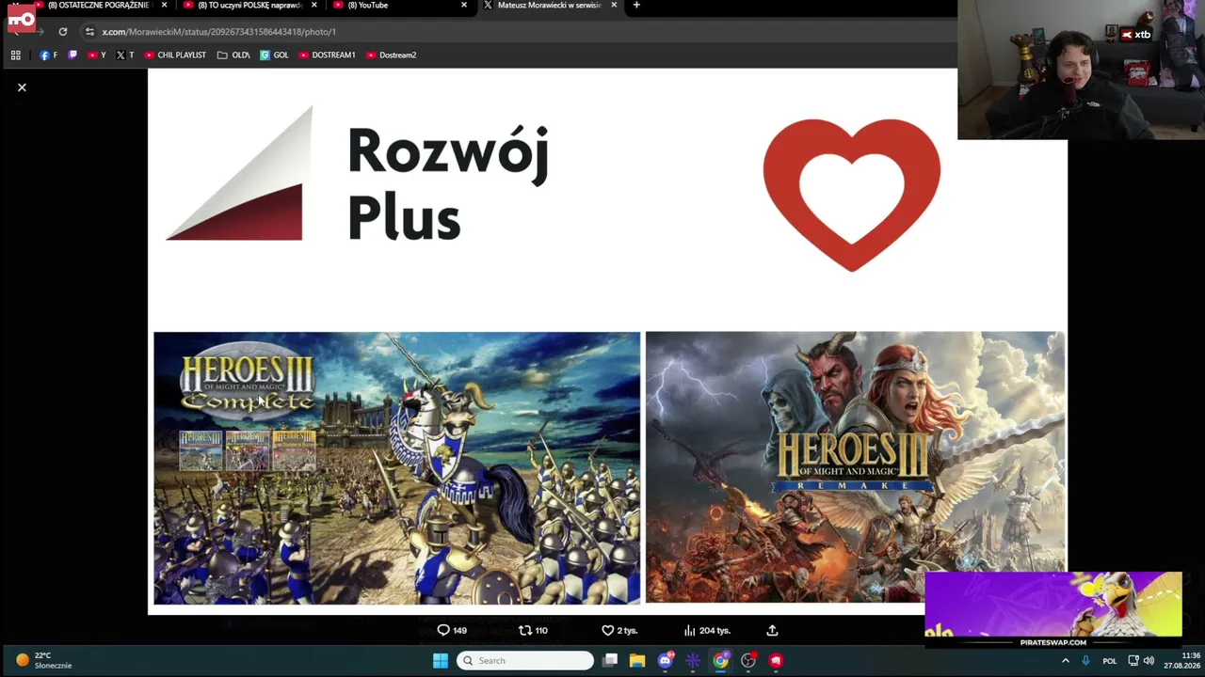Open a new browser tab

coord(636,6)
